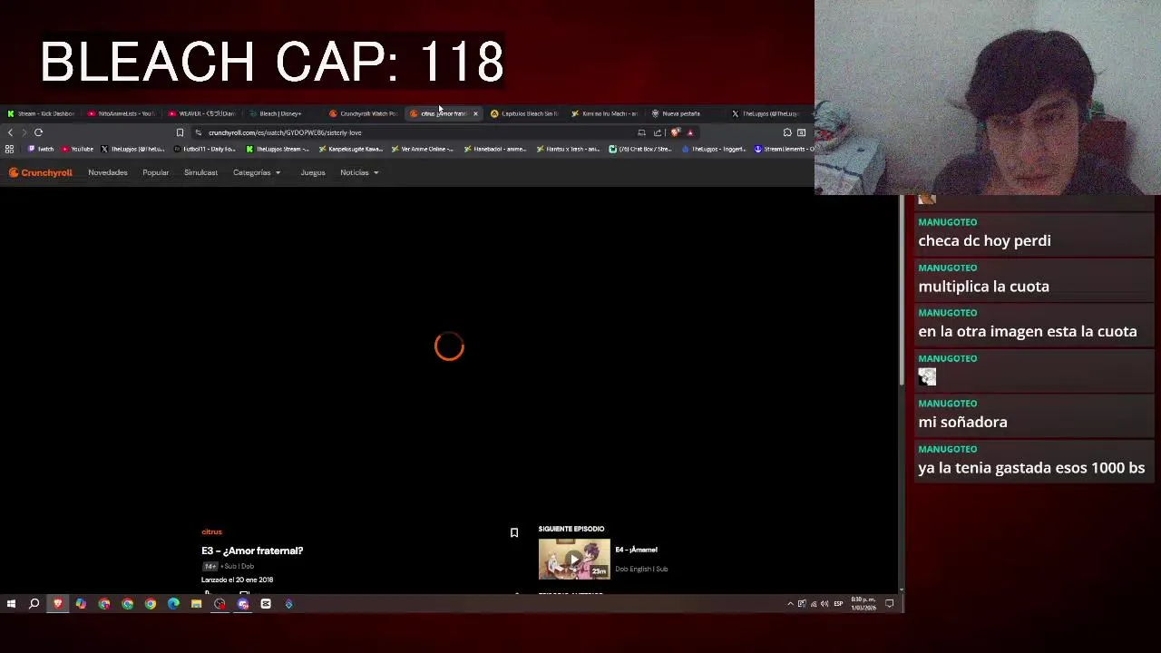This screenshot has width=1161, height=653.
Task: Click the apps grid icon in bookmarks bar
Action: tap(9, 149)
